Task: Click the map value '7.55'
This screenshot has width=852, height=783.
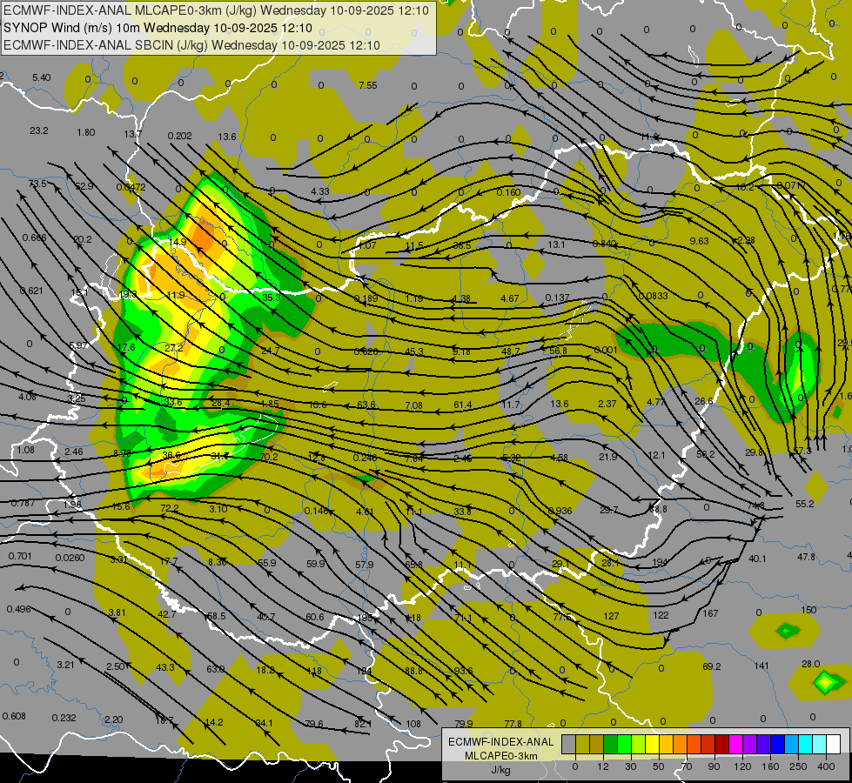Action: 368,85
